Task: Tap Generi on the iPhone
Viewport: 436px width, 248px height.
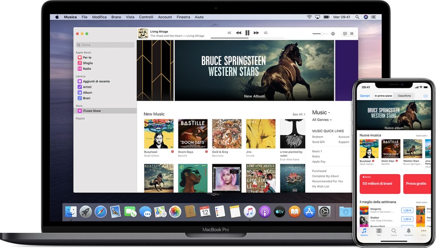Action: coord(365,96)
